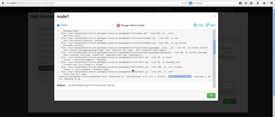
Task: Click the stdout output-403.txt path
Action: pos(91,85)
